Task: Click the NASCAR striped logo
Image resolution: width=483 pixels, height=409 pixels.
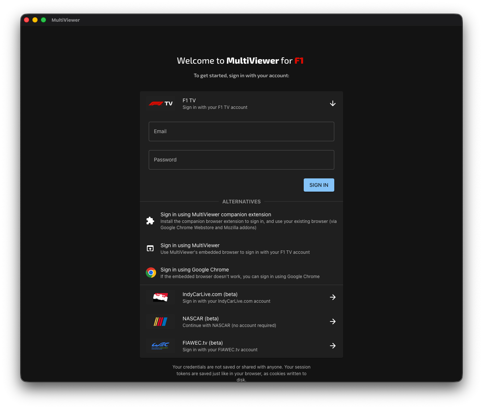Action: [161, 321]
